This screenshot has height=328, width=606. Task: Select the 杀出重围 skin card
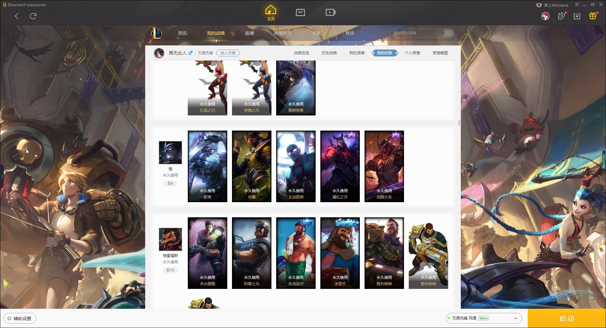click(207, 253)
